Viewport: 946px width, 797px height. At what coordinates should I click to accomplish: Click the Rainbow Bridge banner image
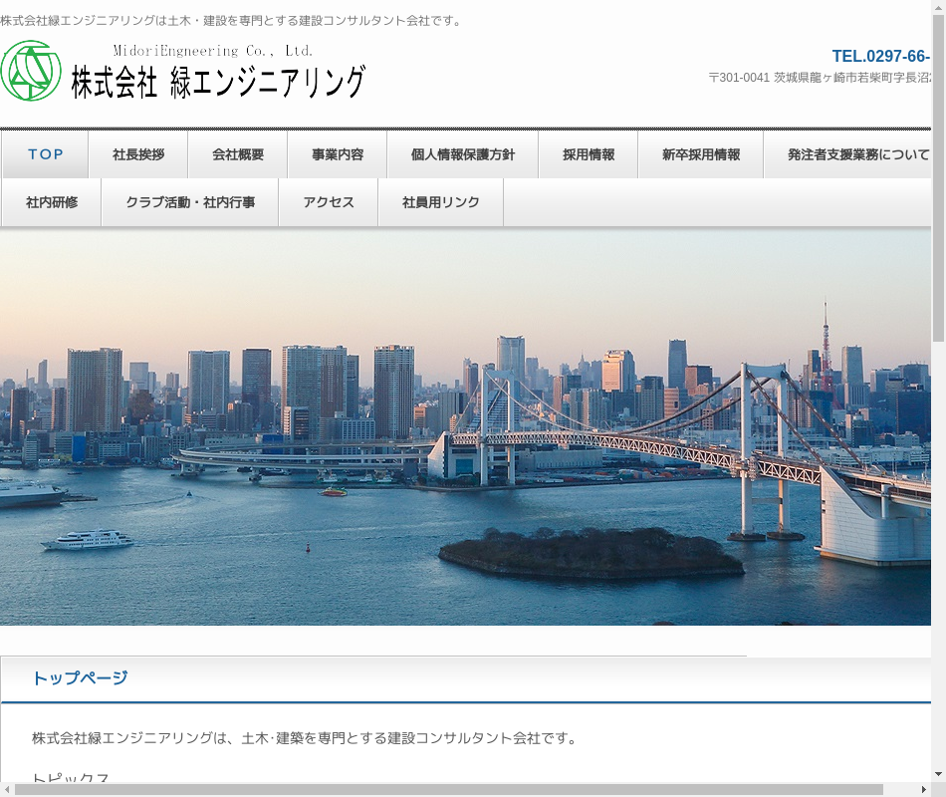(465, 428)
